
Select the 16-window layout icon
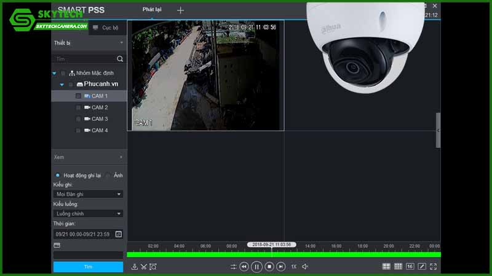[410, 267]
